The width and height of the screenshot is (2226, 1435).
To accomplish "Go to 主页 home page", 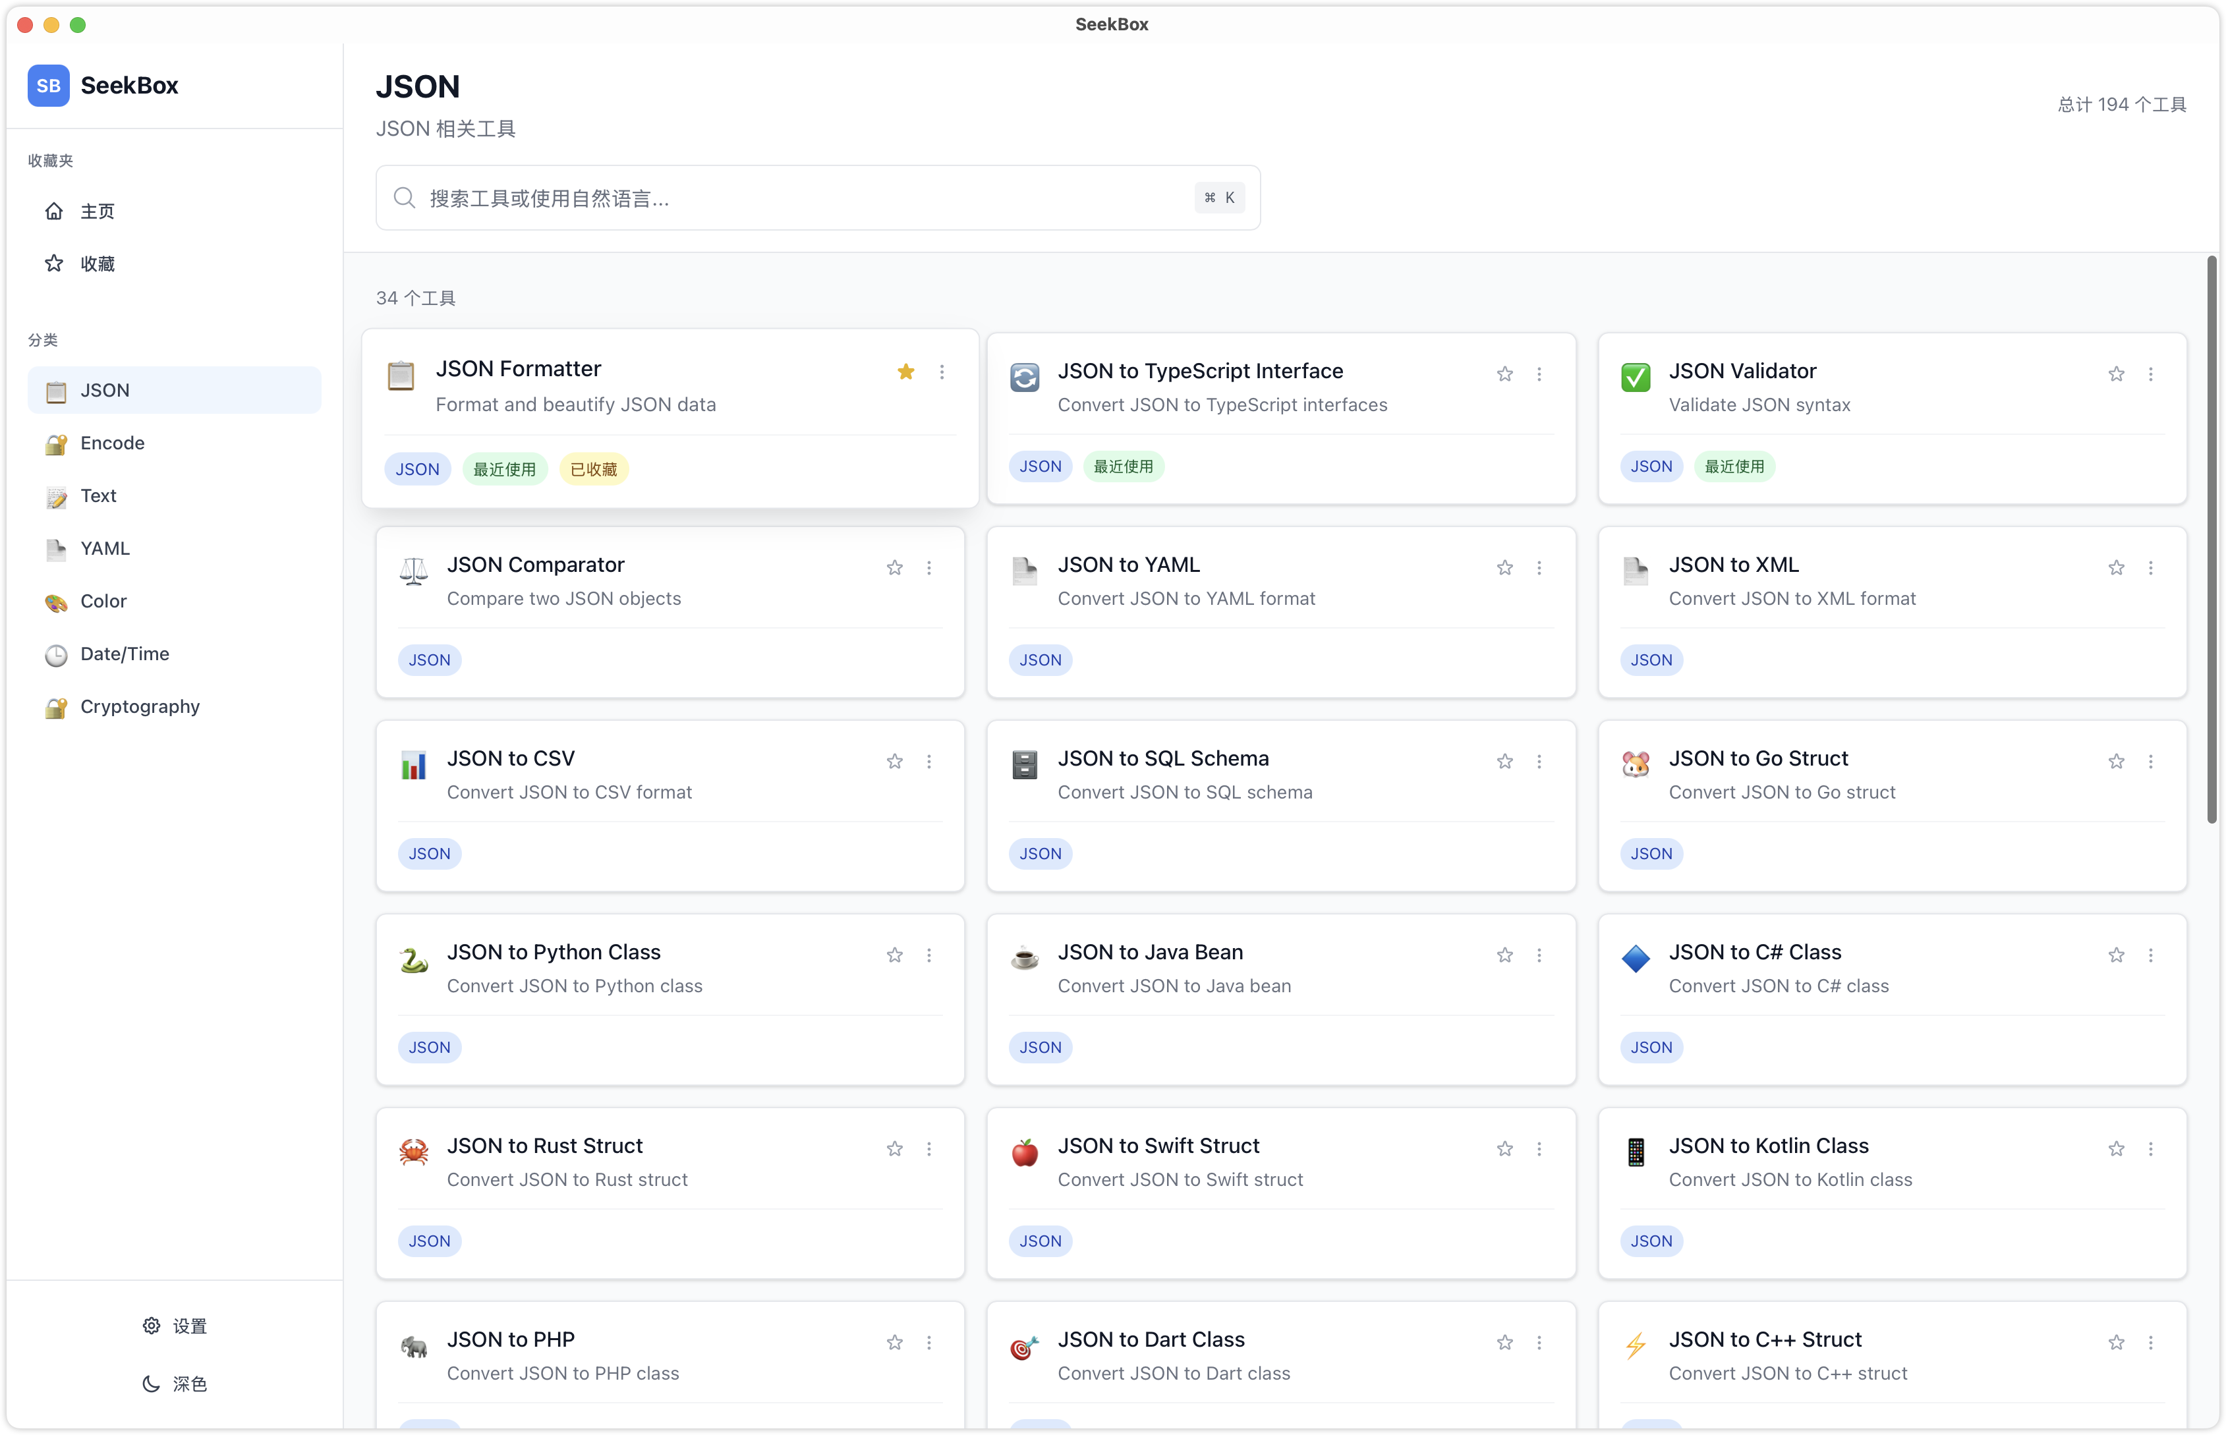I will click(x=97, y=211).
